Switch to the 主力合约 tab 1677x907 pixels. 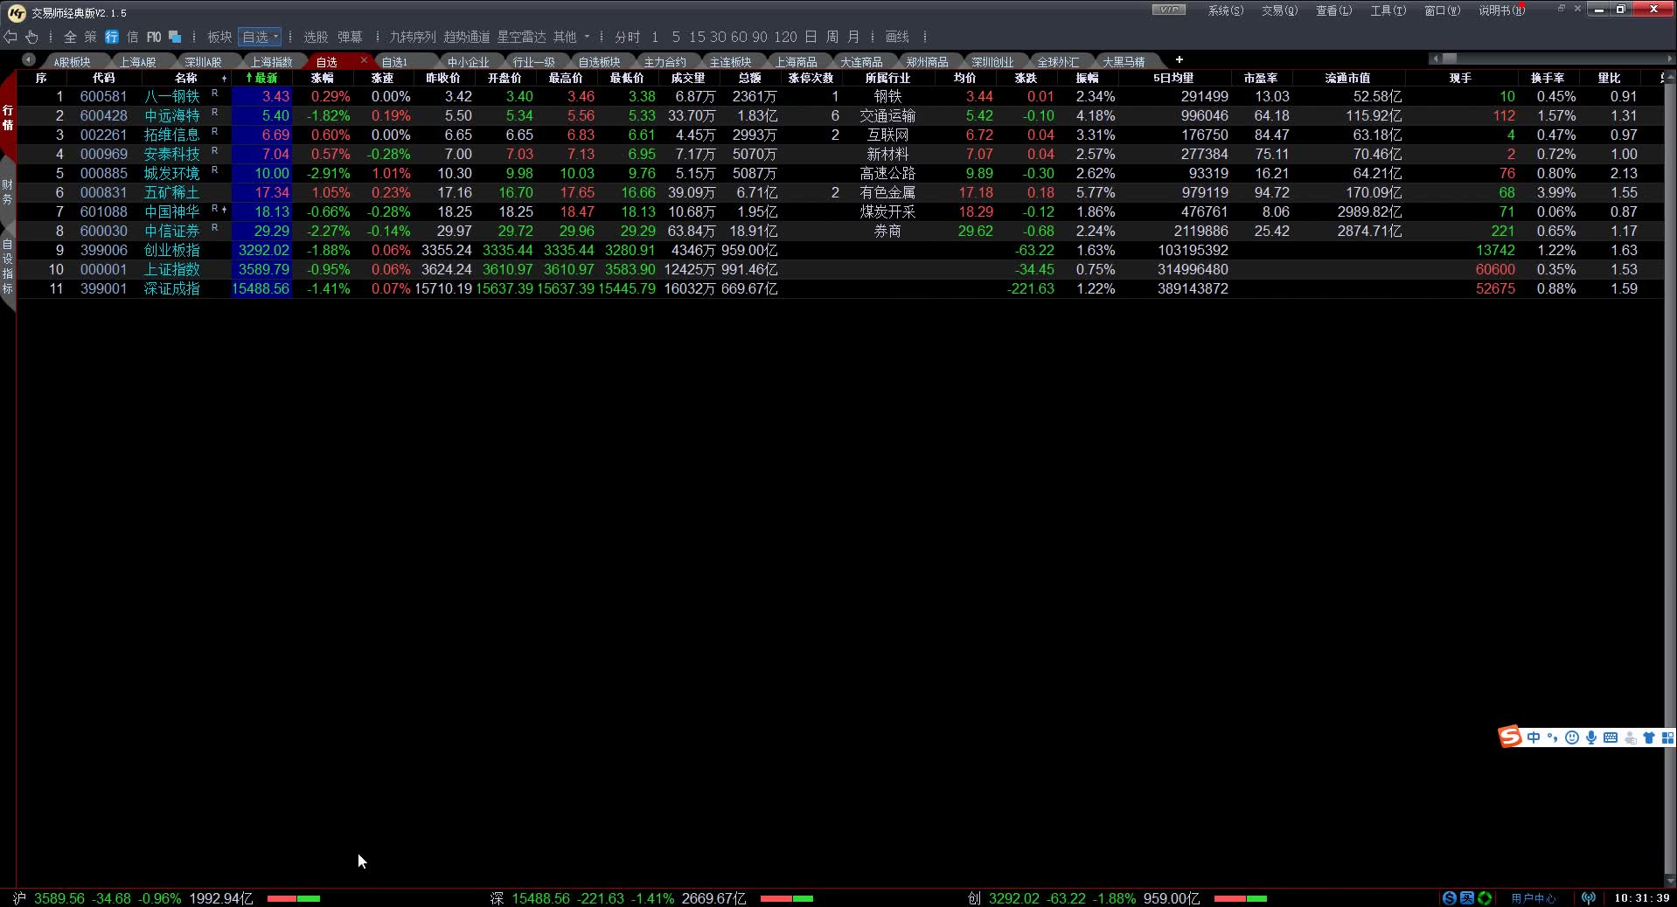[x=665, y=62]
